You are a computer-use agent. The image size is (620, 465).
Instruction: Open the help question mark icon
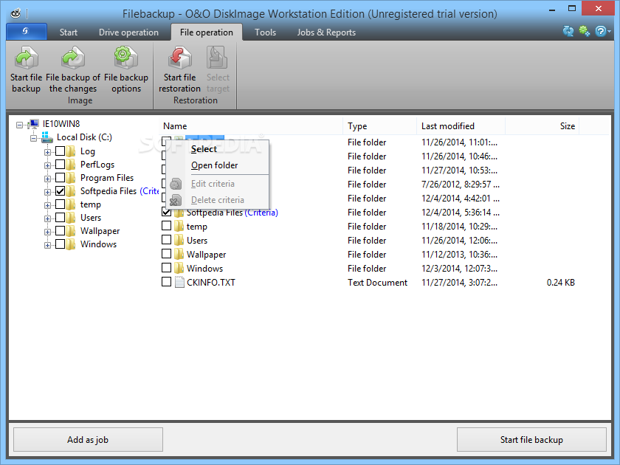(601, 31)
